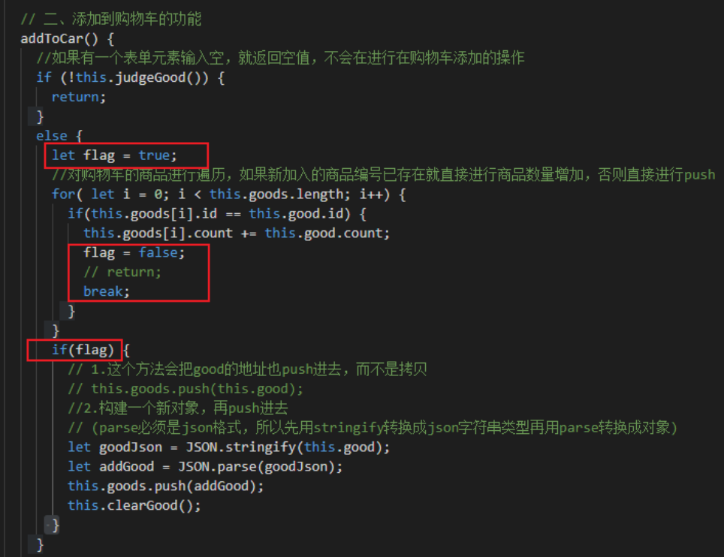The height and width of the screenshot is (557, 724).
Task: Click the 'break;' keyword
Action: tap(106, 292)
